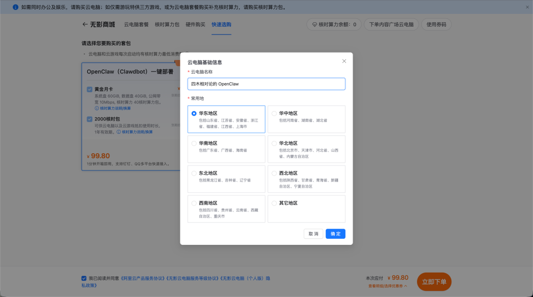This screenshot has width=533, height=297.
Task: Click the 无影商城 title text
Action: [102, 24]
